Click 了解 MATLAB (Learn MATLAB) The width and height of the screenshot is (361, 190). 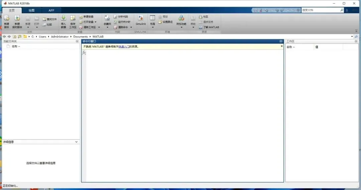coord(209,27)
